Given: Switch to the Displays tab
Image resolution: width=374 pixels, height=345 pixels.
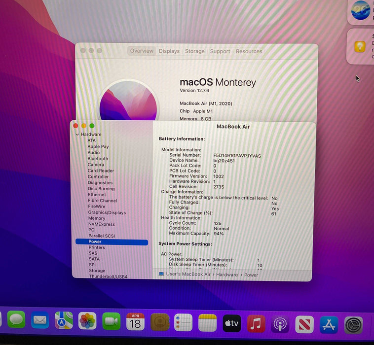Looking at the screenshot, I should (169, 51).
